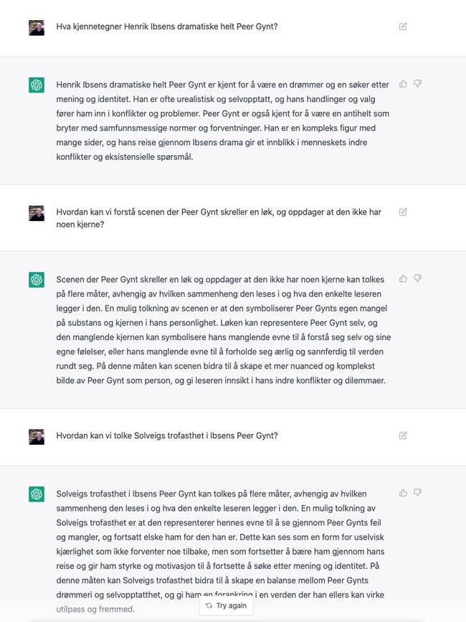Click ChatGPT logo beside Solveig answer

(37, 494)
